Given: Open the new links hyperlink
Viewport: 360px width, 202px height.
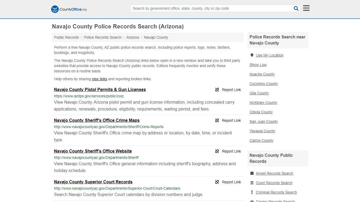Looking at the screenshot, I should (100, 79).
